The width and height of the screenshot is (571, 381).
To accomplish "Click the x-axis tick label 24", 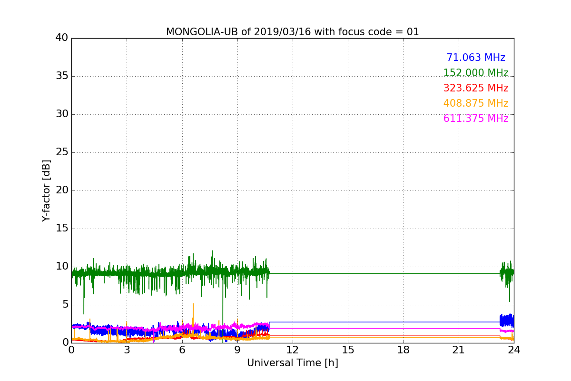I will coord(514,350).
